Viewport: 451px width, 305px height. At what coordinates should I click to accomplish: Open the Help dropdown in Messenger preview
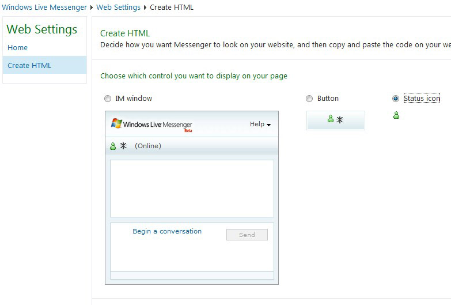click(x=260, y=124)
